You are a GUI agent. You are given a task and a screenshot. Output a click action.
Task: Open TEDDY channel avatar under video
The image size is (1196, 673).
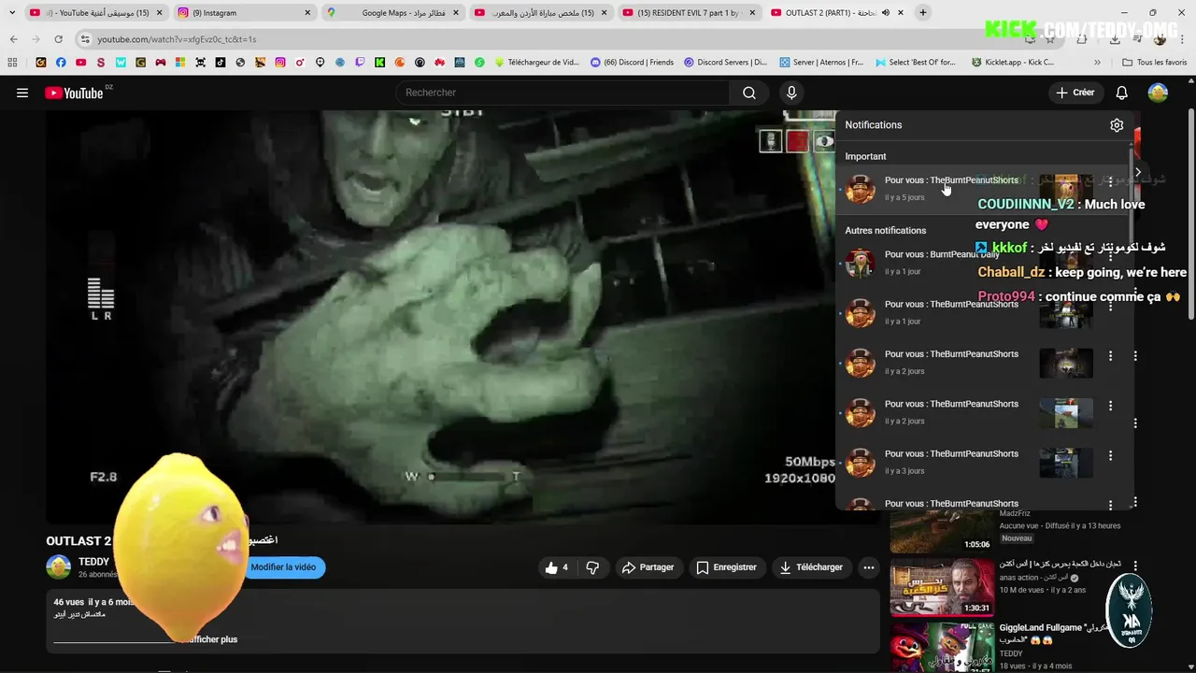click(59, 566)
